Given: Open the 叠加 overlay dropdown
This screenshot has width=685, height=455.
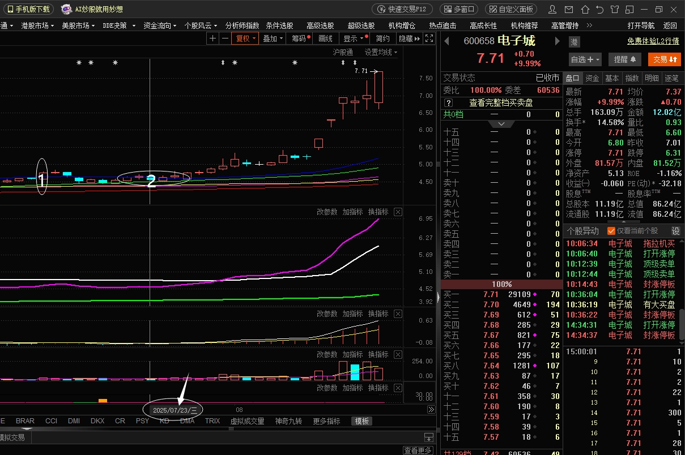Looking at the screenshot, I should coord(273,38).
